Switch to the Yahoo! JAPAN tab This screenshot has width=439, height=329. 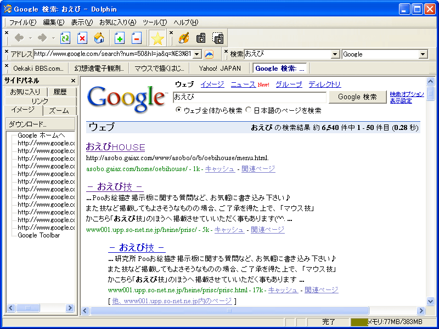(220, 68)
